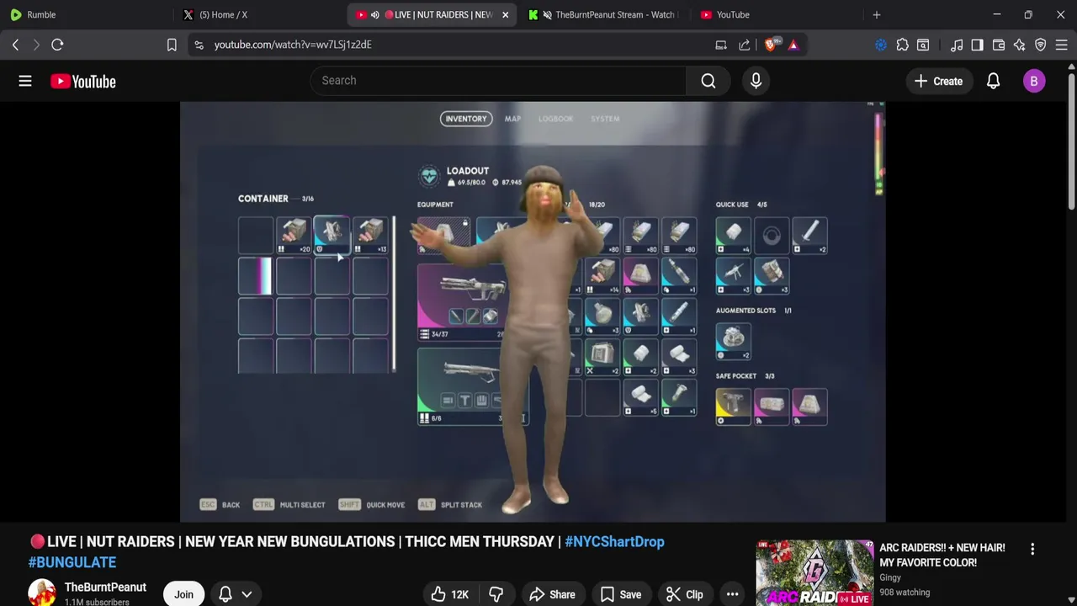
Task: Switch to TheBurntPeanut Stream tab
Action: point(606,14)
